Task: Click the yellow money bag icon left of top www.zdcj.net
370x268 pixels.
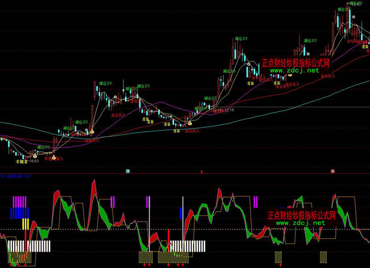Action: 289,74
